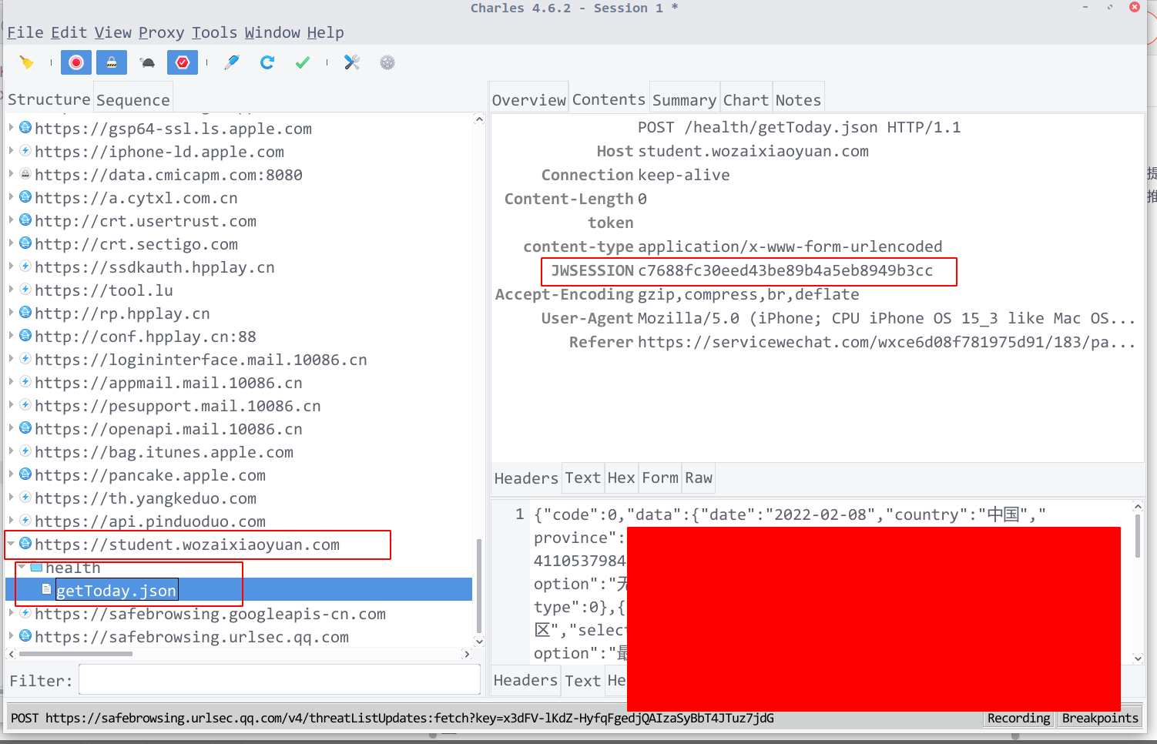
Task: Open the Help menu
Action: pos(326,32)
